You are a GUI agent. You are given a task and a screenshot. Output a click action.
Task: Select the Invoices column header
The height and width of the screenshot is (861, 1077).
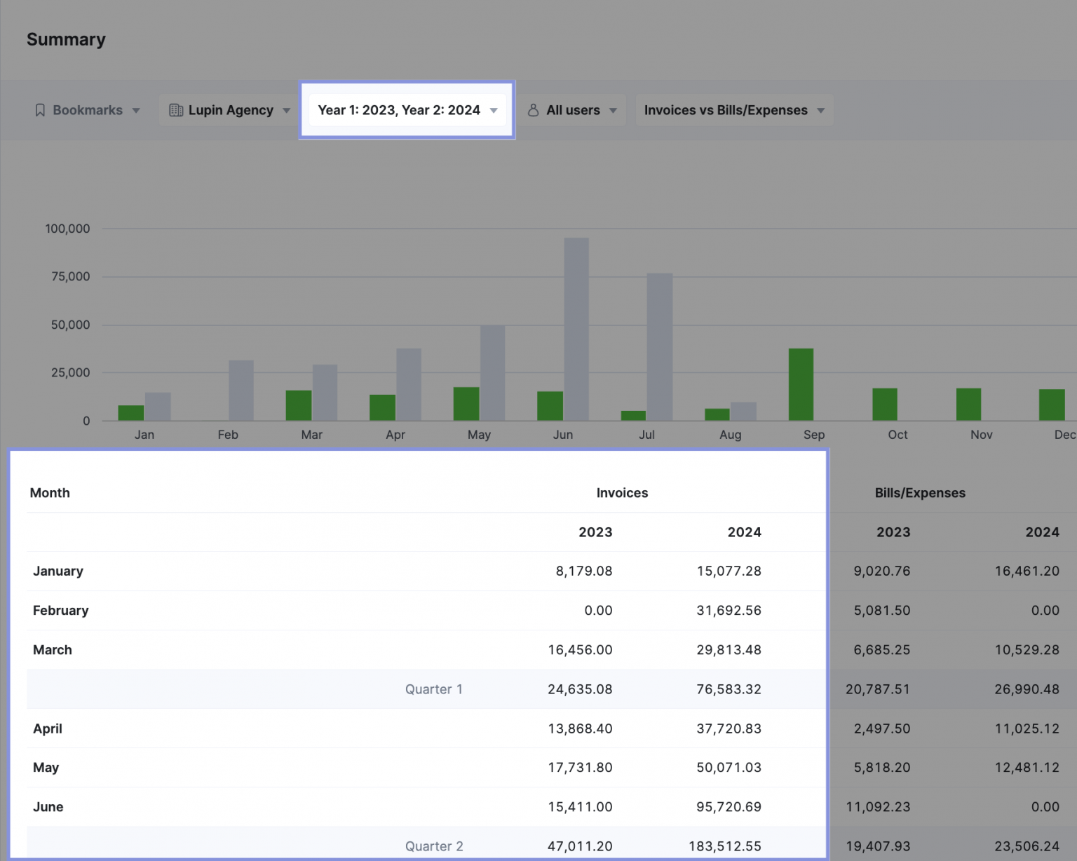[x=622, y=492]
